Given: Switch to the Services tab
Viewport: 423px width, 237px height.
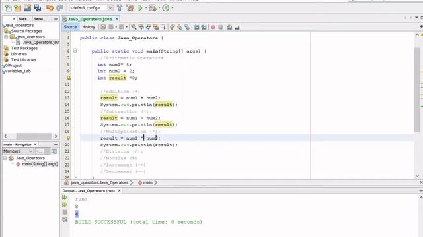Looking at the screenshot, I should (x=40, y=19).
